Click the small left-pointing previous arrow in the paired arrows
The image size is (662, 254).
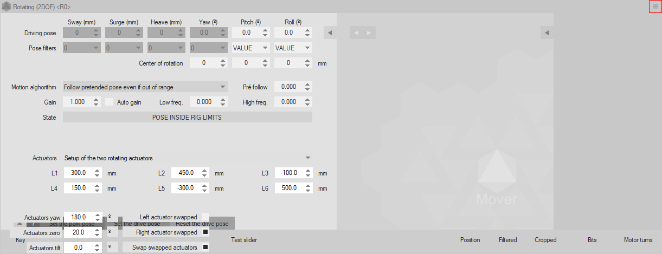[x=356, y=33]
